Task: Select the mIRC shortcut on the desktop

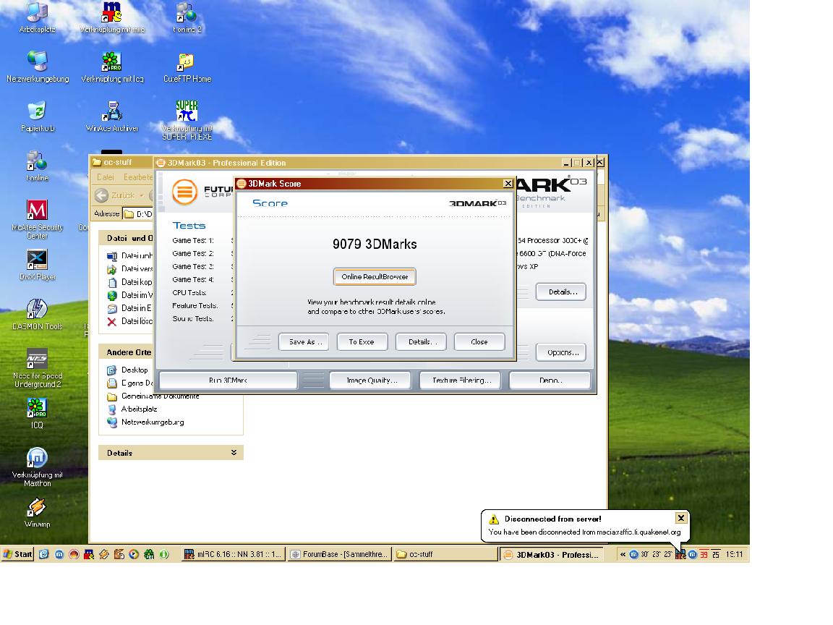Action: (112, 17)
